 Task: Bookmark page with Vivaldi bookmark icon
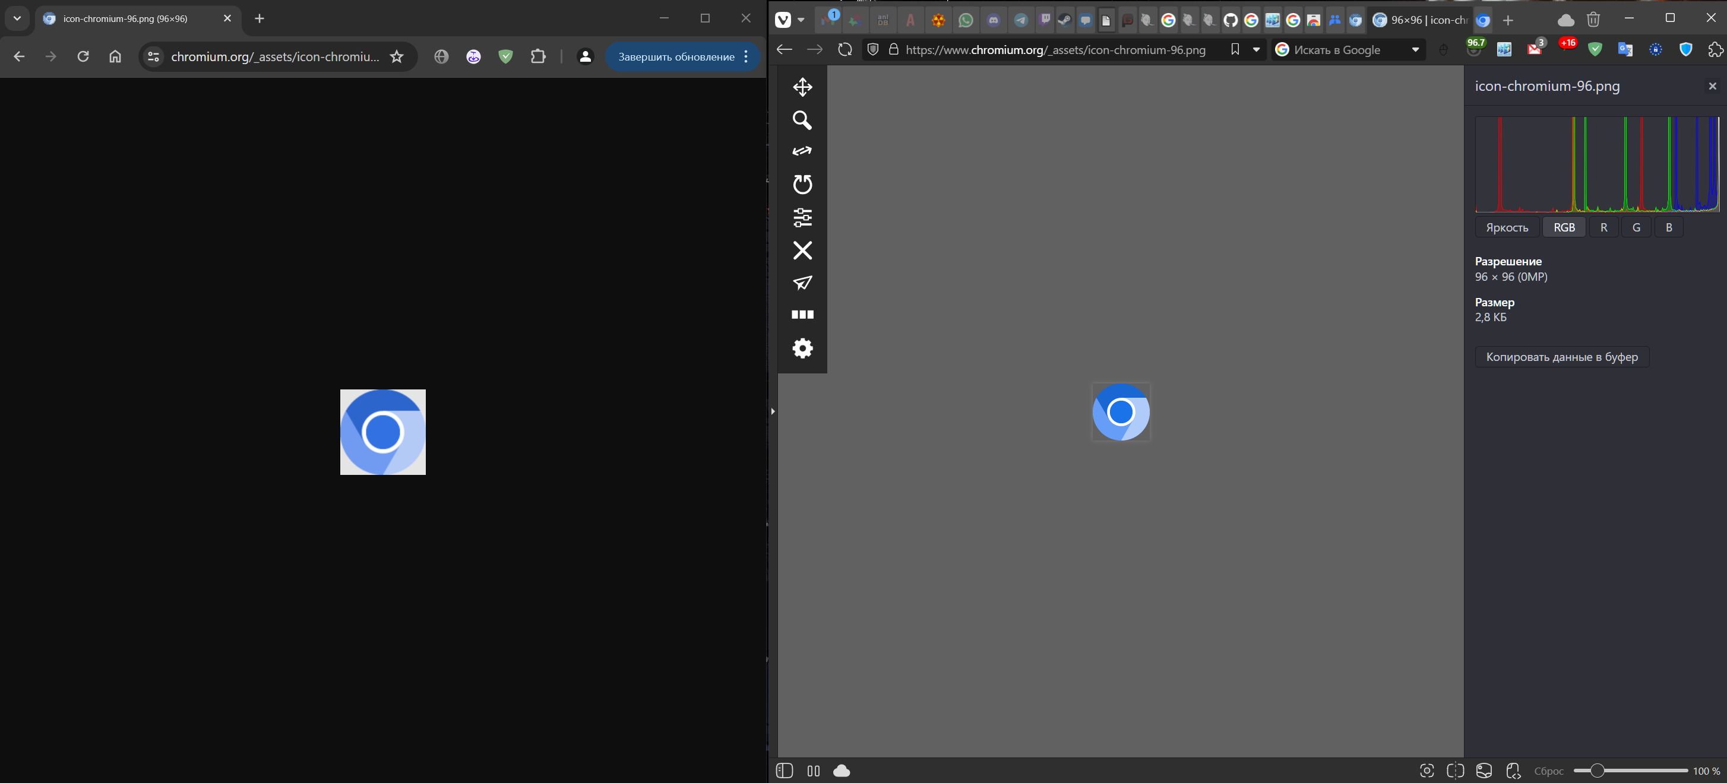[x=1235, y=50]
